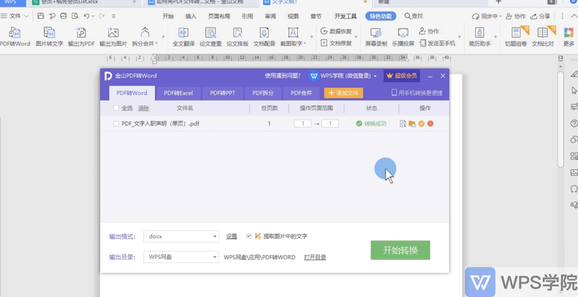578x297 pixels.
Task: Go to the 开始 ribbon tab
Action: pyautogui.click(x=168, y=16)
